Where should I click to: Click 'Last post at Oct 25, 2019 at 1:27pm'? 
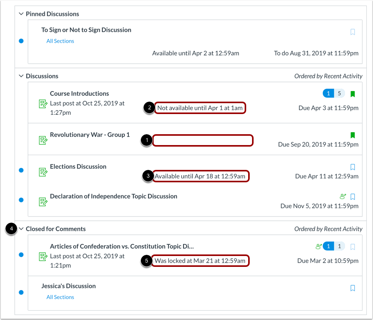87,108
